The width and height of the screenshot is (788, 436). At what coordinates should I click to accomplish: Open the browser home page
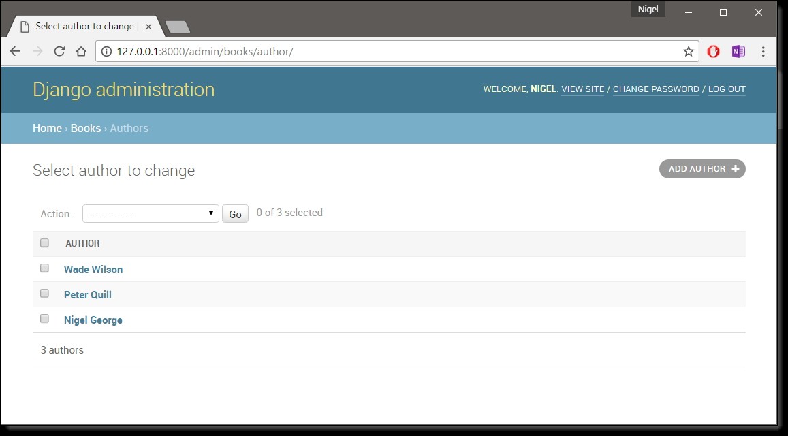(81, 51)
